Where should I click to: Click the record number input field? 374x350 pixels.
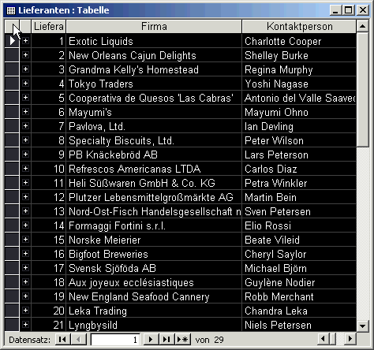coord(115,340)
